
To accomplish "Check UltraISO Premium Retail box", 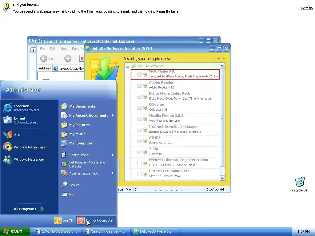I will 139,174.
